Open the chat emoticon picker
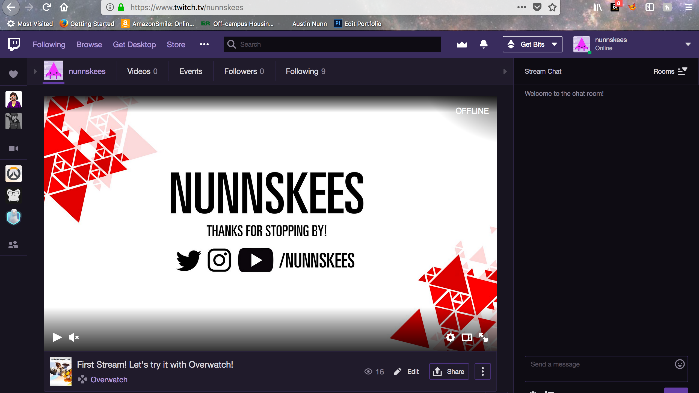Image resolution: width=699 pixels, height=393 pixels. click(680, 364)
